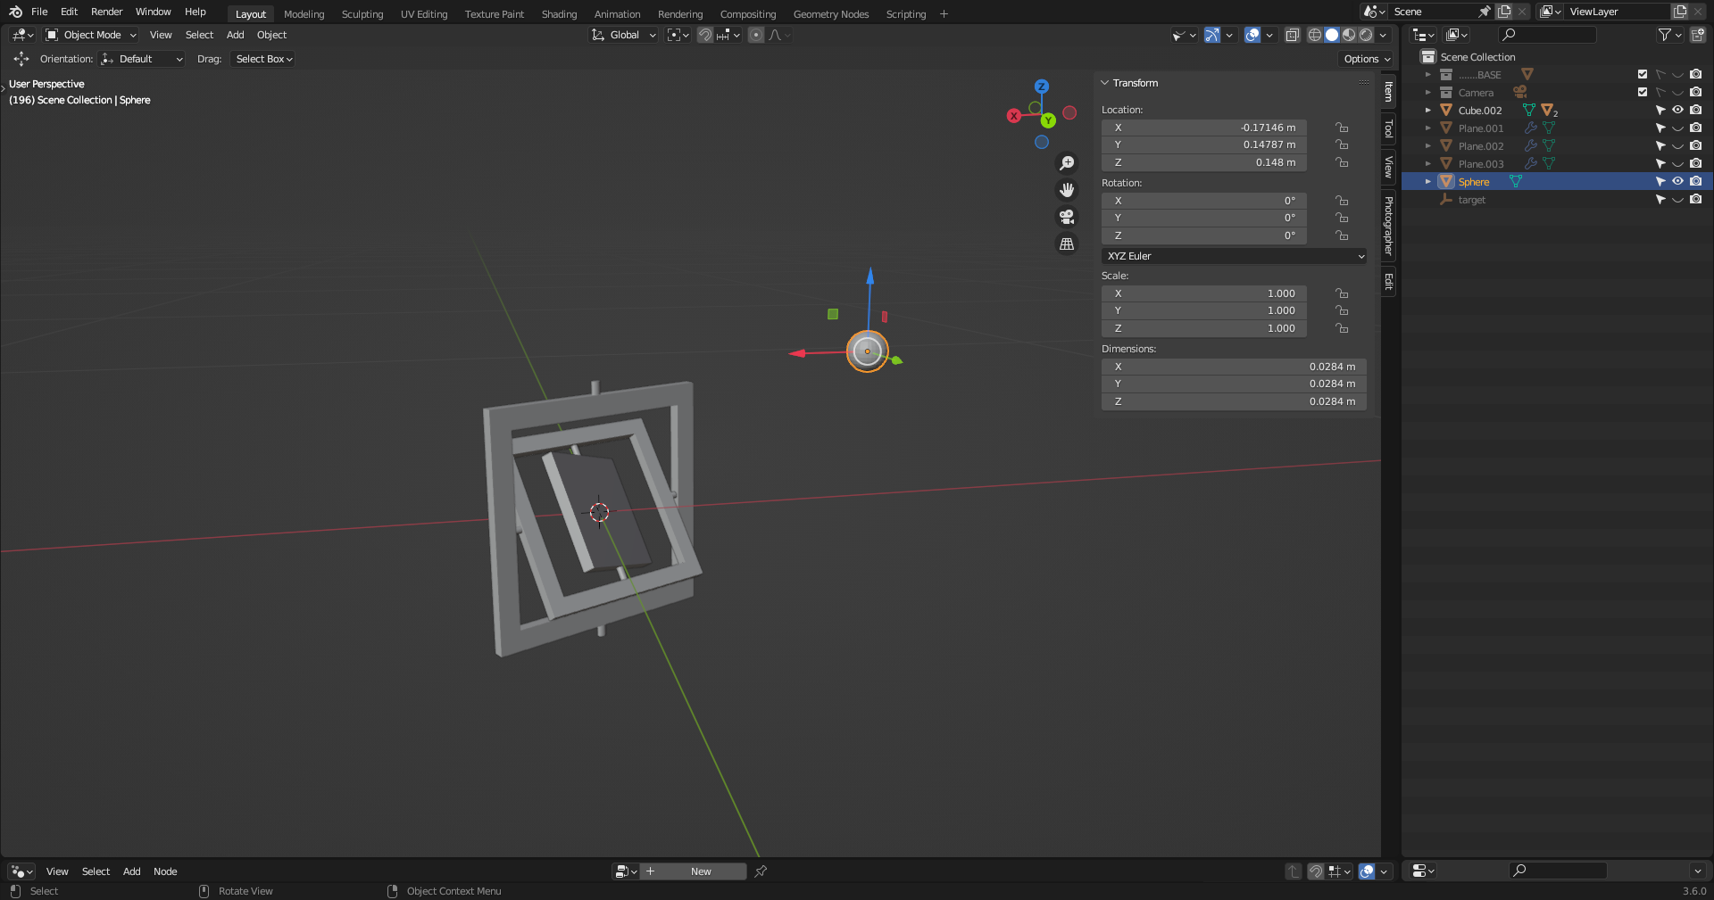Click the Dimensions Y value field
The height and width of the screenshot is (900, 1714).
point(1234,384)
